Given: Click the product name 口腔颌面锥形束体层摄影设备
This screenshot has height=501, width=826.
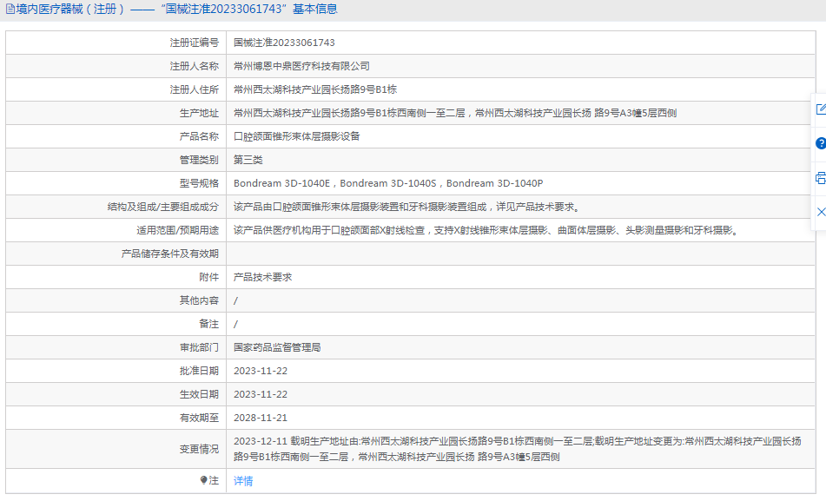Looking at the screenshot, I should coord(296,136).
